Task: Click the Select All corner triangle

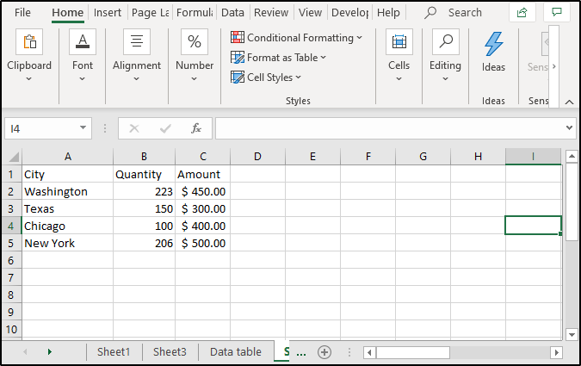Action: coord(14,157)
